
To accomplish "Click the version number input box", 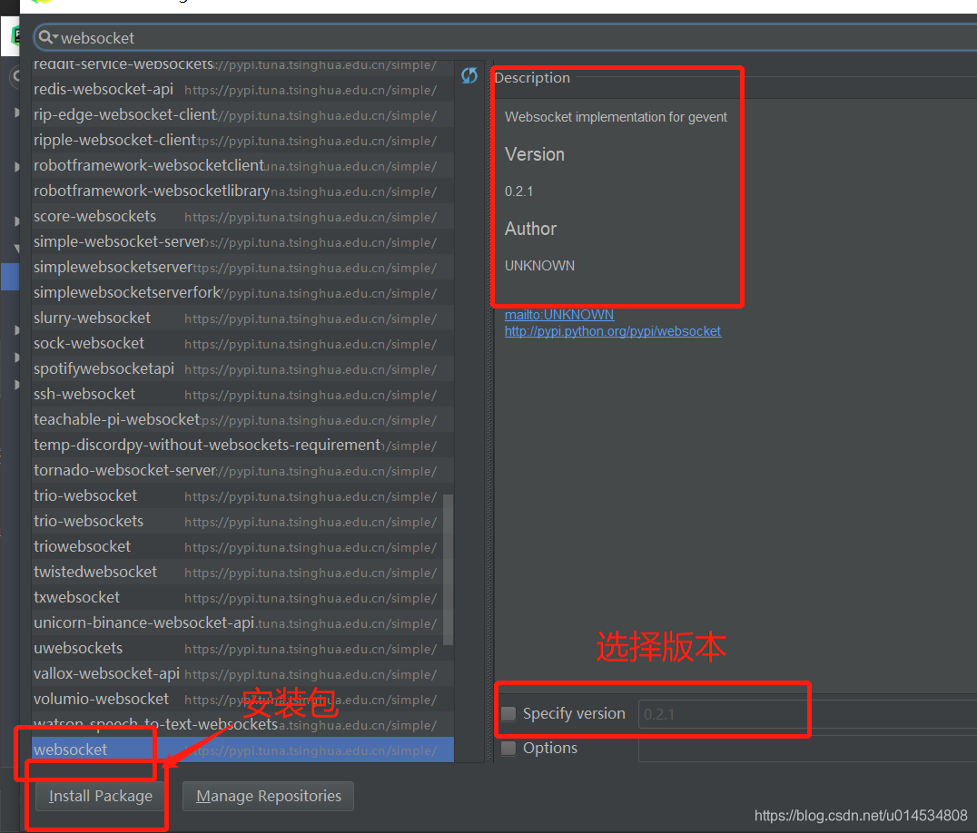I will [x=722, y=714].
